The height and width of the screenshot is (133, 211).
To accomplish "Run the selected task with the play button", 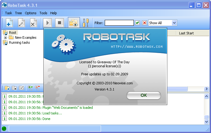I will [47, 23].
